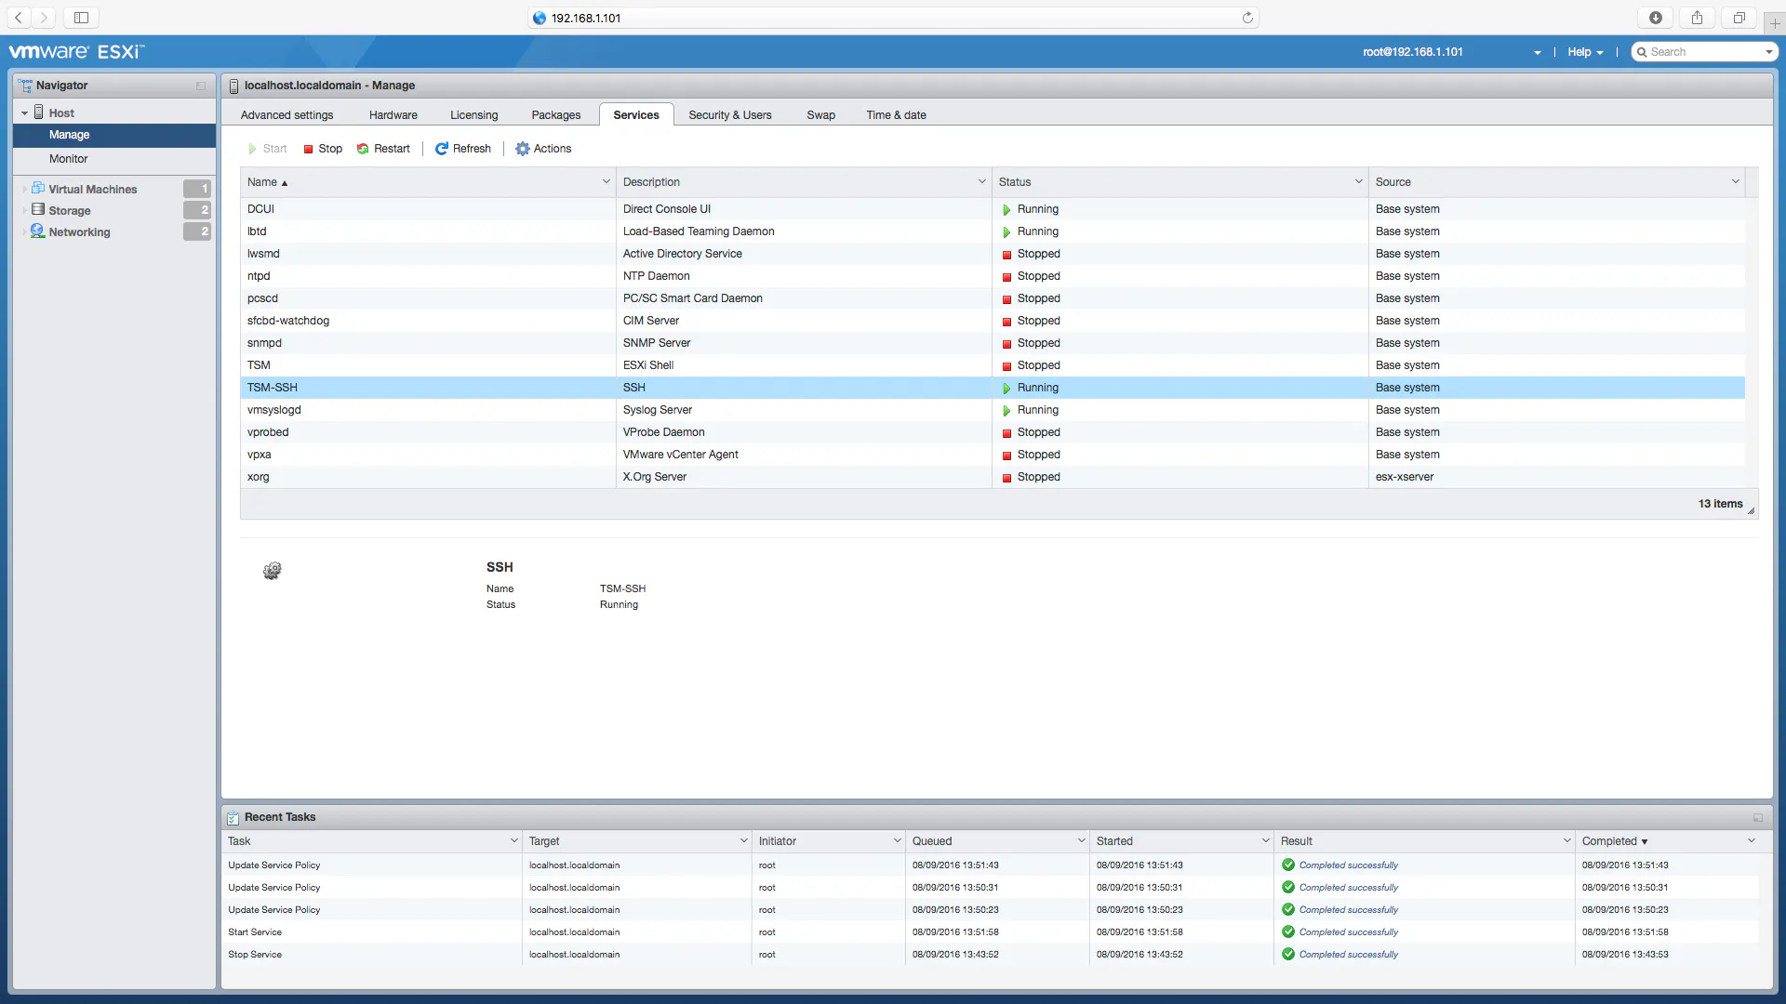Image resolution: width=1786 pixels, height=1004 pixels.
Task: Select Monitor in the Navigator
Action: point(114,159)
